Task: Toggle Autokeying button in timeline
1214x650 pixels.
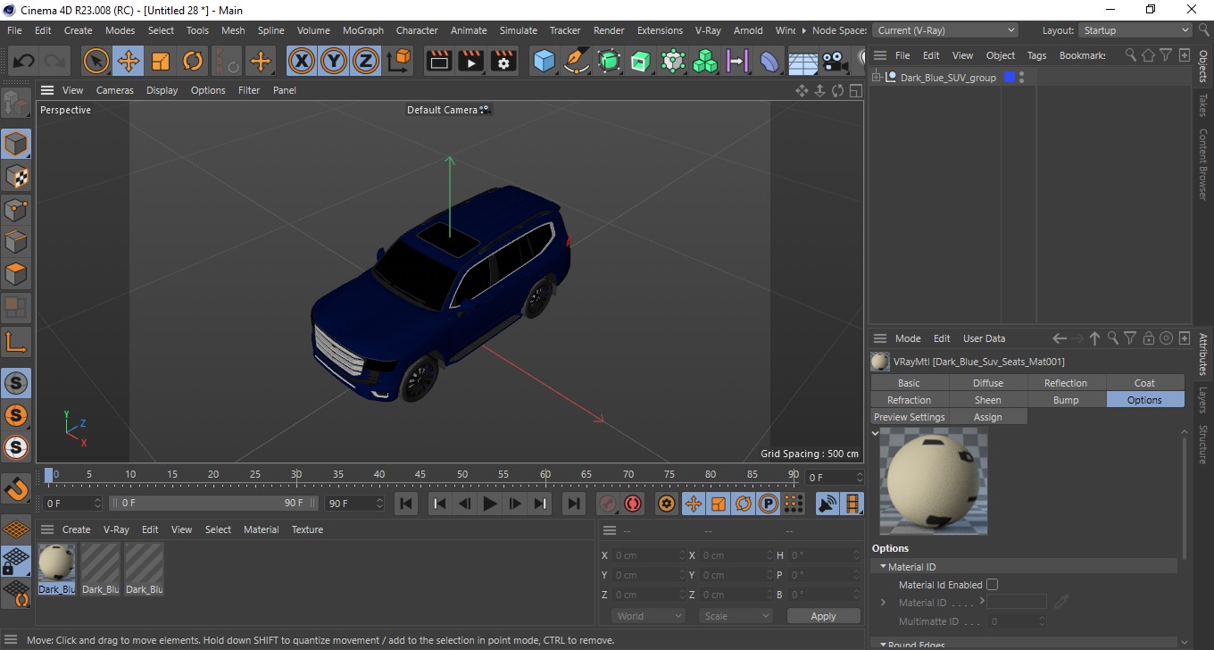Action: click(x=633, y=504)
